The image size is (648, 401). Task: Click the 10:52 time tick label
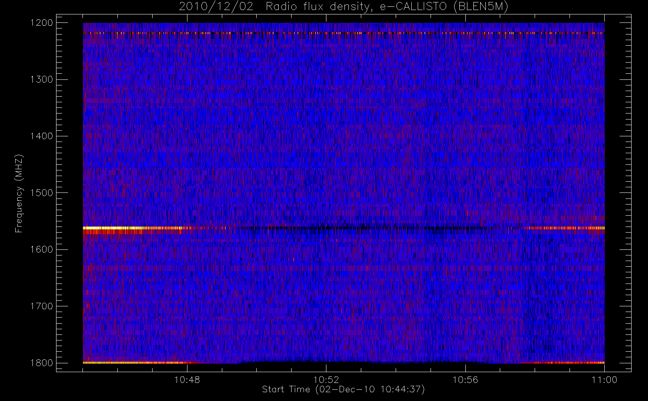click(x=326, y=380)
